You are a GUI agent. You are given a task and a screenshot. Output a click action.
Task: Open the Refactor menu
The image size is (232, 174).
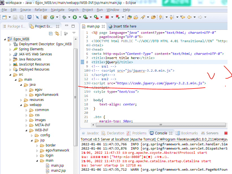[41, 10]
